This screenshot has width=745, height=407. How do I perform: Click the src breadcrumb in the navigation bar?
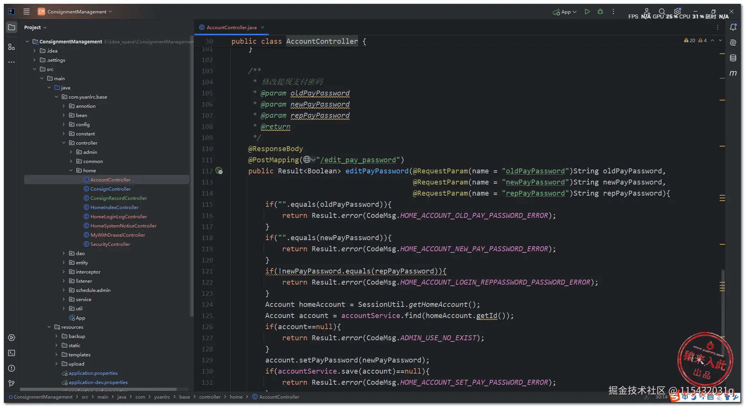point(85,397)
